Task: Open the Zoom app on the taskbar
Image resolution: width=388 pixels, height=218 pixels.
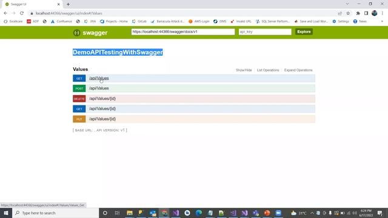Action: click(278, 213)
